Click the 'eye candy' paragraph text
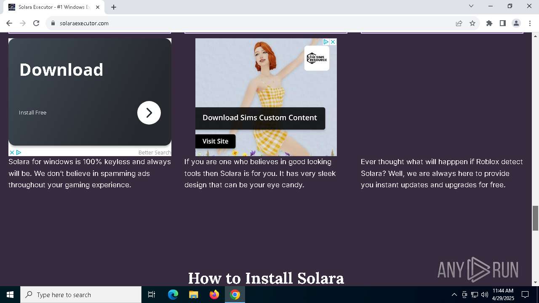539x303 pixels. pyautogui.click(x=260, y=173)
